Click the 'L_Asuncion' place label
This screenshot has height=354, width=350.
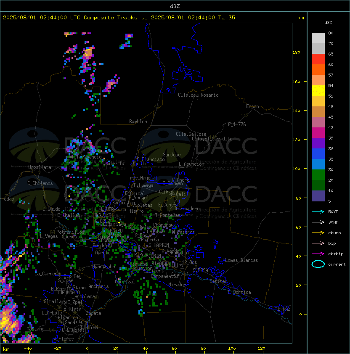191,164
